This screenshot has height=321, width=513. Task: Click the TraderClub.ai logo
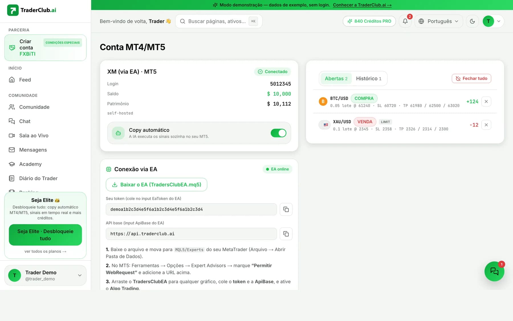(x=32, y=10)
